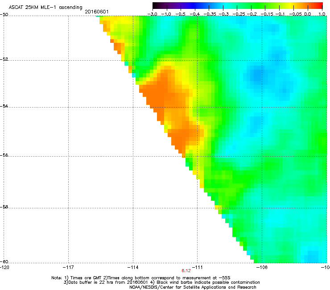Click the red end of the color bar
The image size is (330, 290).
[x=320, y=5]
